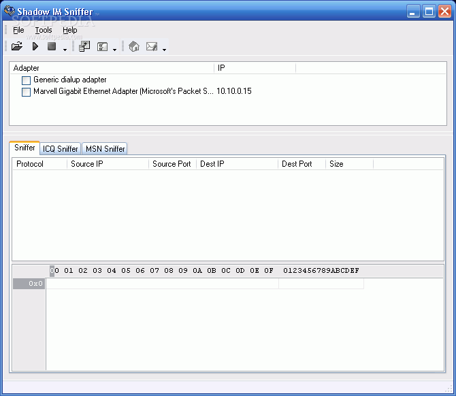Check the Marvell Gigabit Ethernet Adapter checkbox

[x=26, y=92]
